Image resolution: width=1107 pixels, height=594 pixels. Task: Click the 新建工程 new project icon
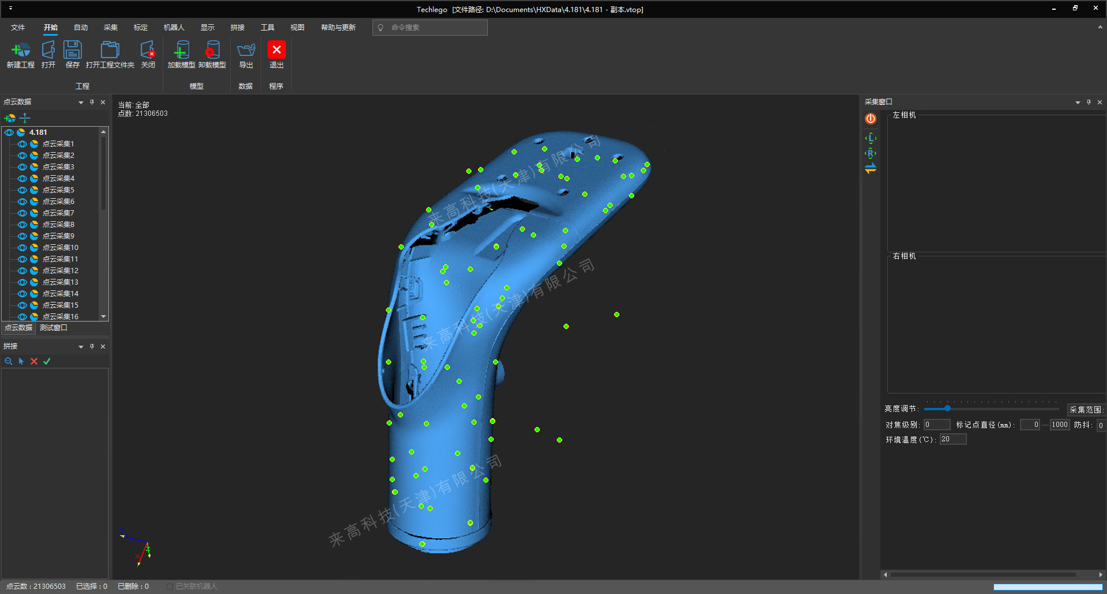(21, 51)
